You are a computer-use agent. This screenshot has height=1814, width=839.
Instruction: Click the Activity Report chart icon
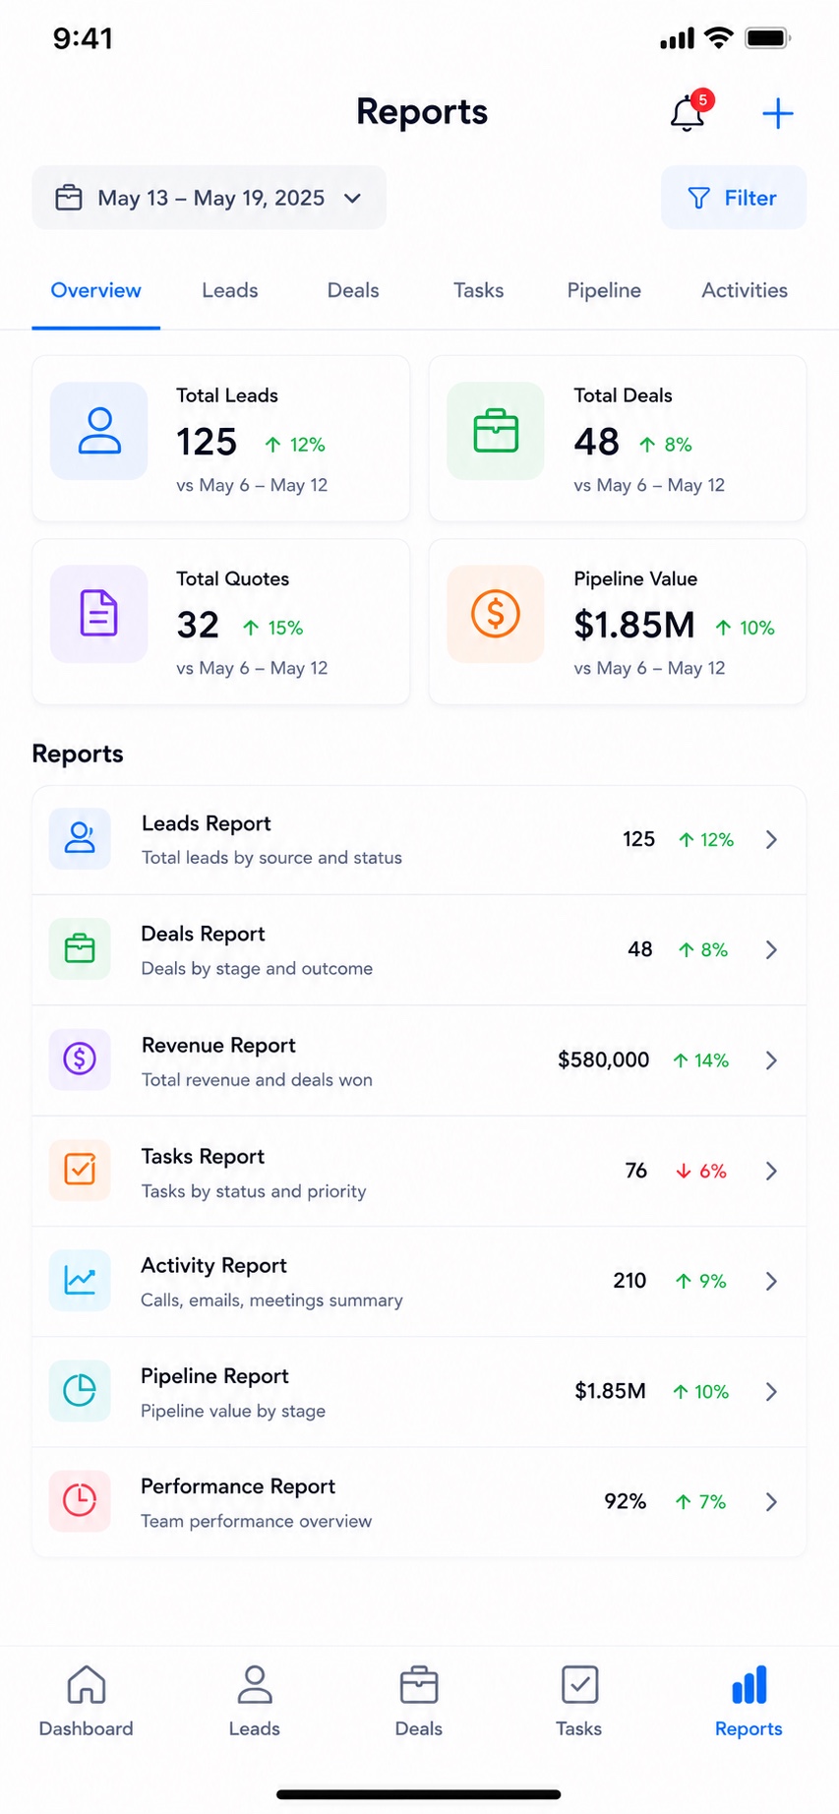coord(80,1280)
